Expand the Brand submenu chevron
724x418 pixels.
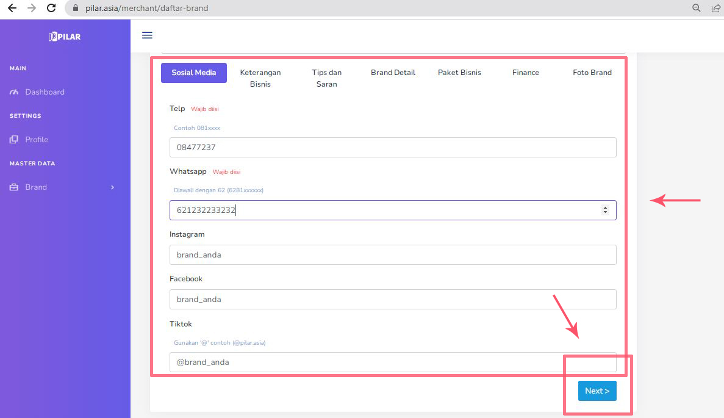(x=112, y=187)
